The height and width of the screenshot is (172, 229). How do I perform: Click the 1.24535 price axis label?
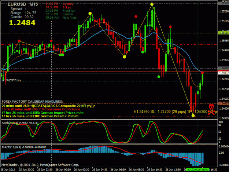(224, 118)
